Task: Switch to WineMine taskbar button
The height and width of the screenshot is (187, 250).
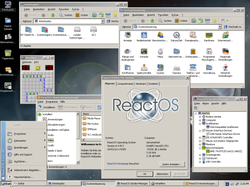Action: point(166,184)
